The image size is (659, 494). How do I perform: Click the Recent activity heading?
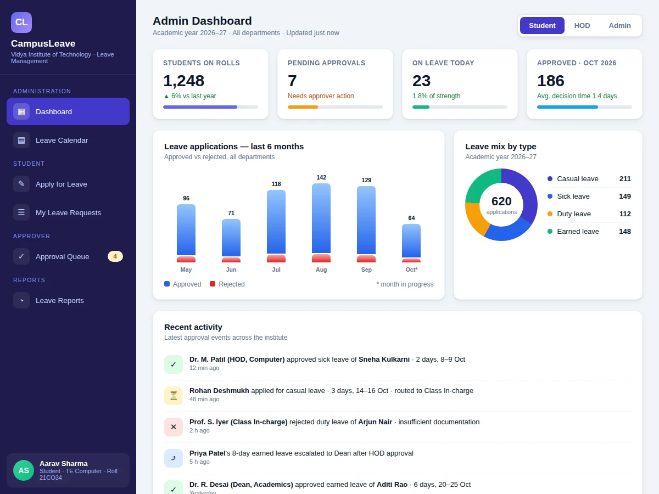[x=193, y=327]
